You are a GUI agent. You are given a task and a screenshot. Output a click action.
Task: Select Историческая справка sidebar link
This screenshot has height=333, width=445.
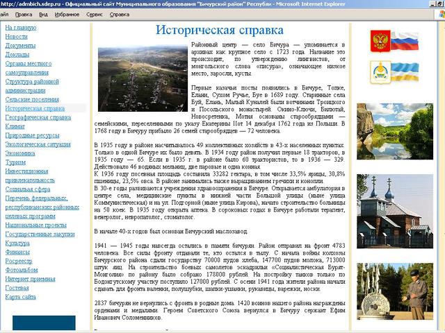(x=35, y=108)
